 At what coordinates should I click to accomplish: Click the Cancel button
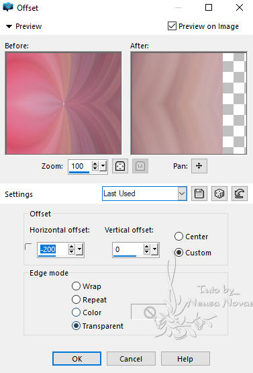pos(131,358)
